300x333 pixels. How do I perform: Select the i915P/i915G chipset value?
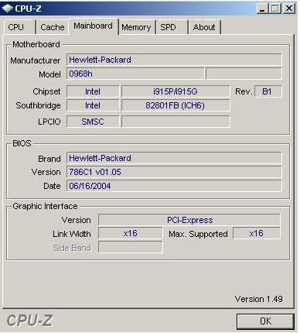click(176, 91)
